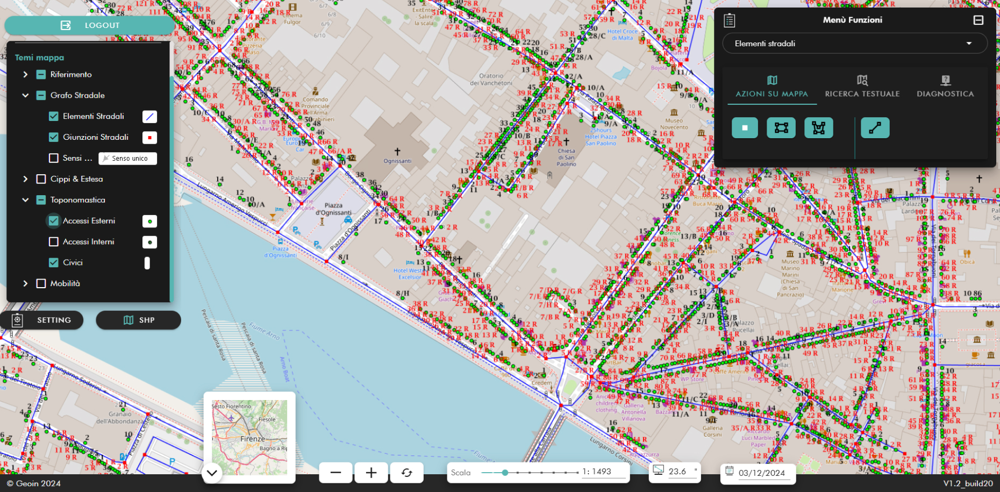Click the Logout button
Screen dimensions: 1000x492
(90, 25)
